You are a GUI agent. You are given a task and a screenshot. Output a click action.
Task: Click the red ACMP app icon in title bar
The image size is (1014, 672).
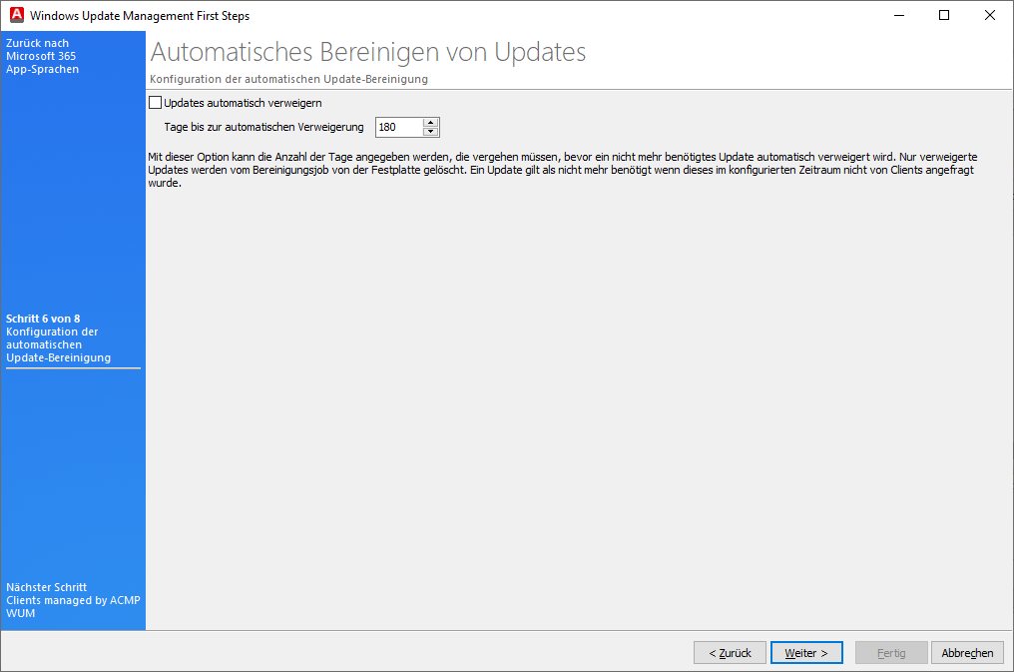pos(16,16)
